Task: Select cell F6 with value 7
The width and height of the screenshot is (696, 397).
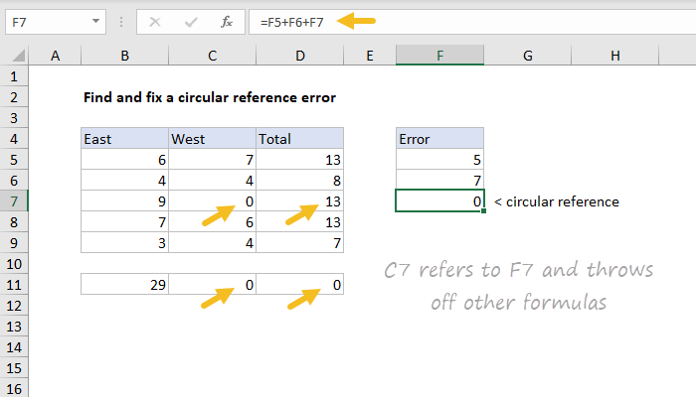Action: coord(439,181)
